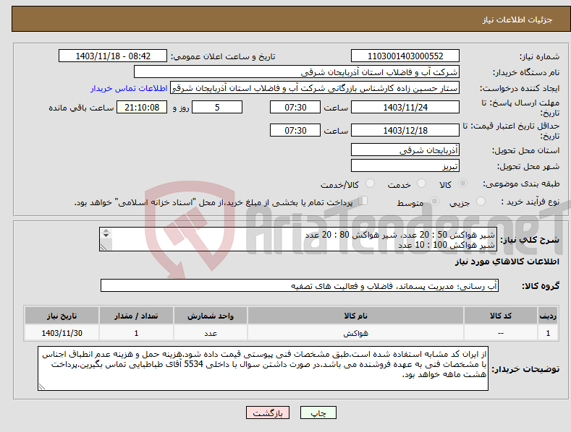571x432 pixels.
Task: Click table cell 1403/11/30
Action: pyautogui.click(x=62, y=333)
